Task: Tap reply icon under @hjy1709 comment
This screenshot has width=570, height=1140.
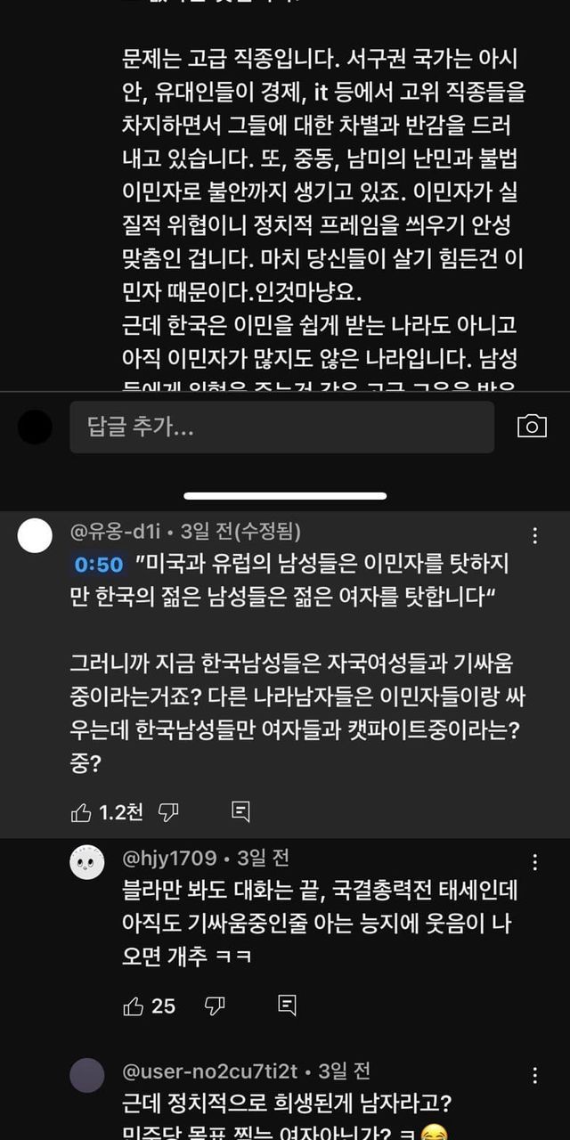Action: point(287,1006)
